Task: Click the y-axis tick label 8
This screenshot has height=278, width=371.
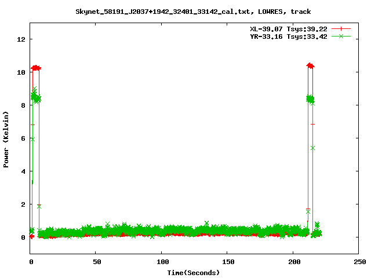Action: [23, 105]
